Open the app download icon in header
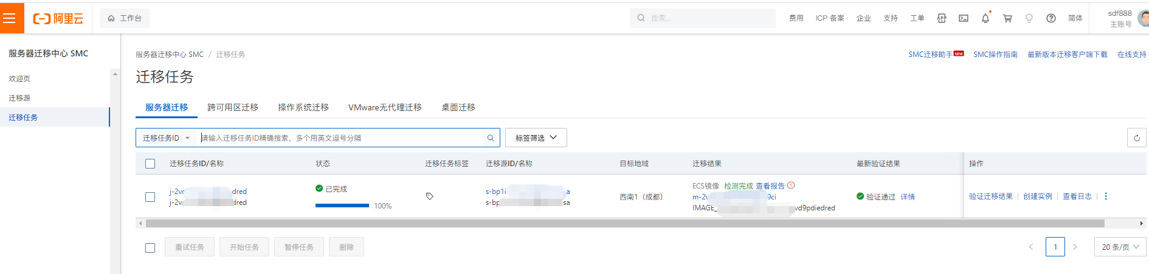Screen dimensions: 1149x274 click(x=942, y=18)
